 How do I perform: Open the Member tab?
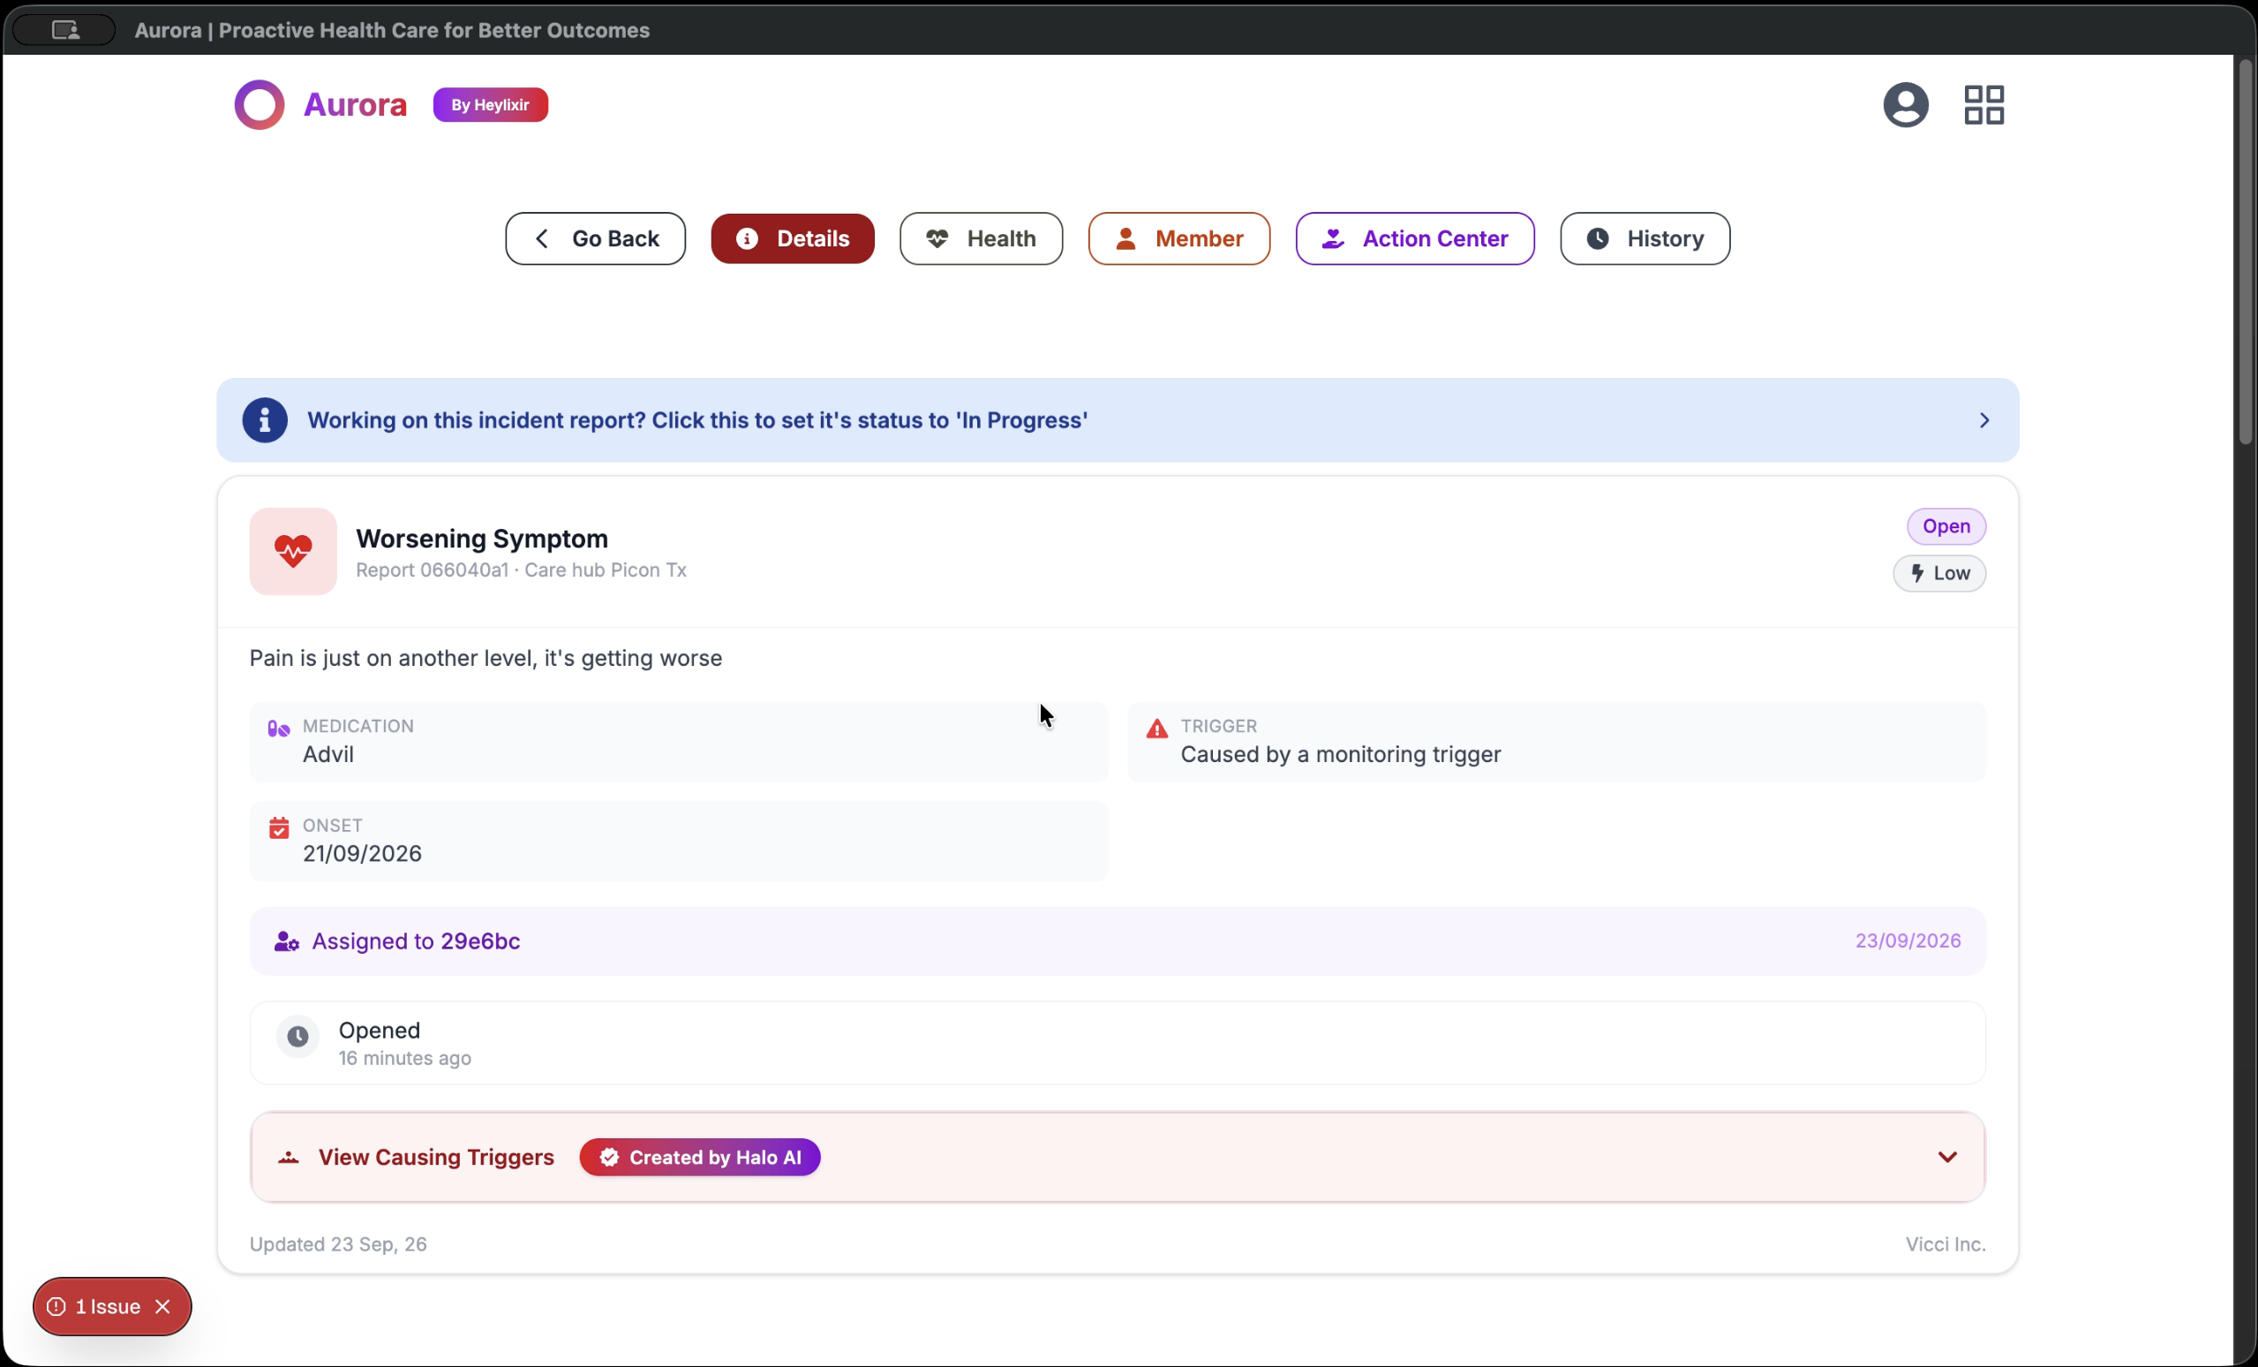[1179, 238]
